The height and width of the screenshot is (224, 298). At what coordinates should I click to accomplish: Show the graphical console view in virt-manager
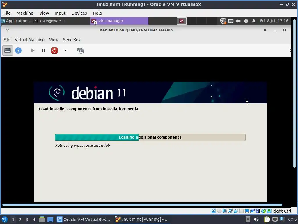click(7, 50)
